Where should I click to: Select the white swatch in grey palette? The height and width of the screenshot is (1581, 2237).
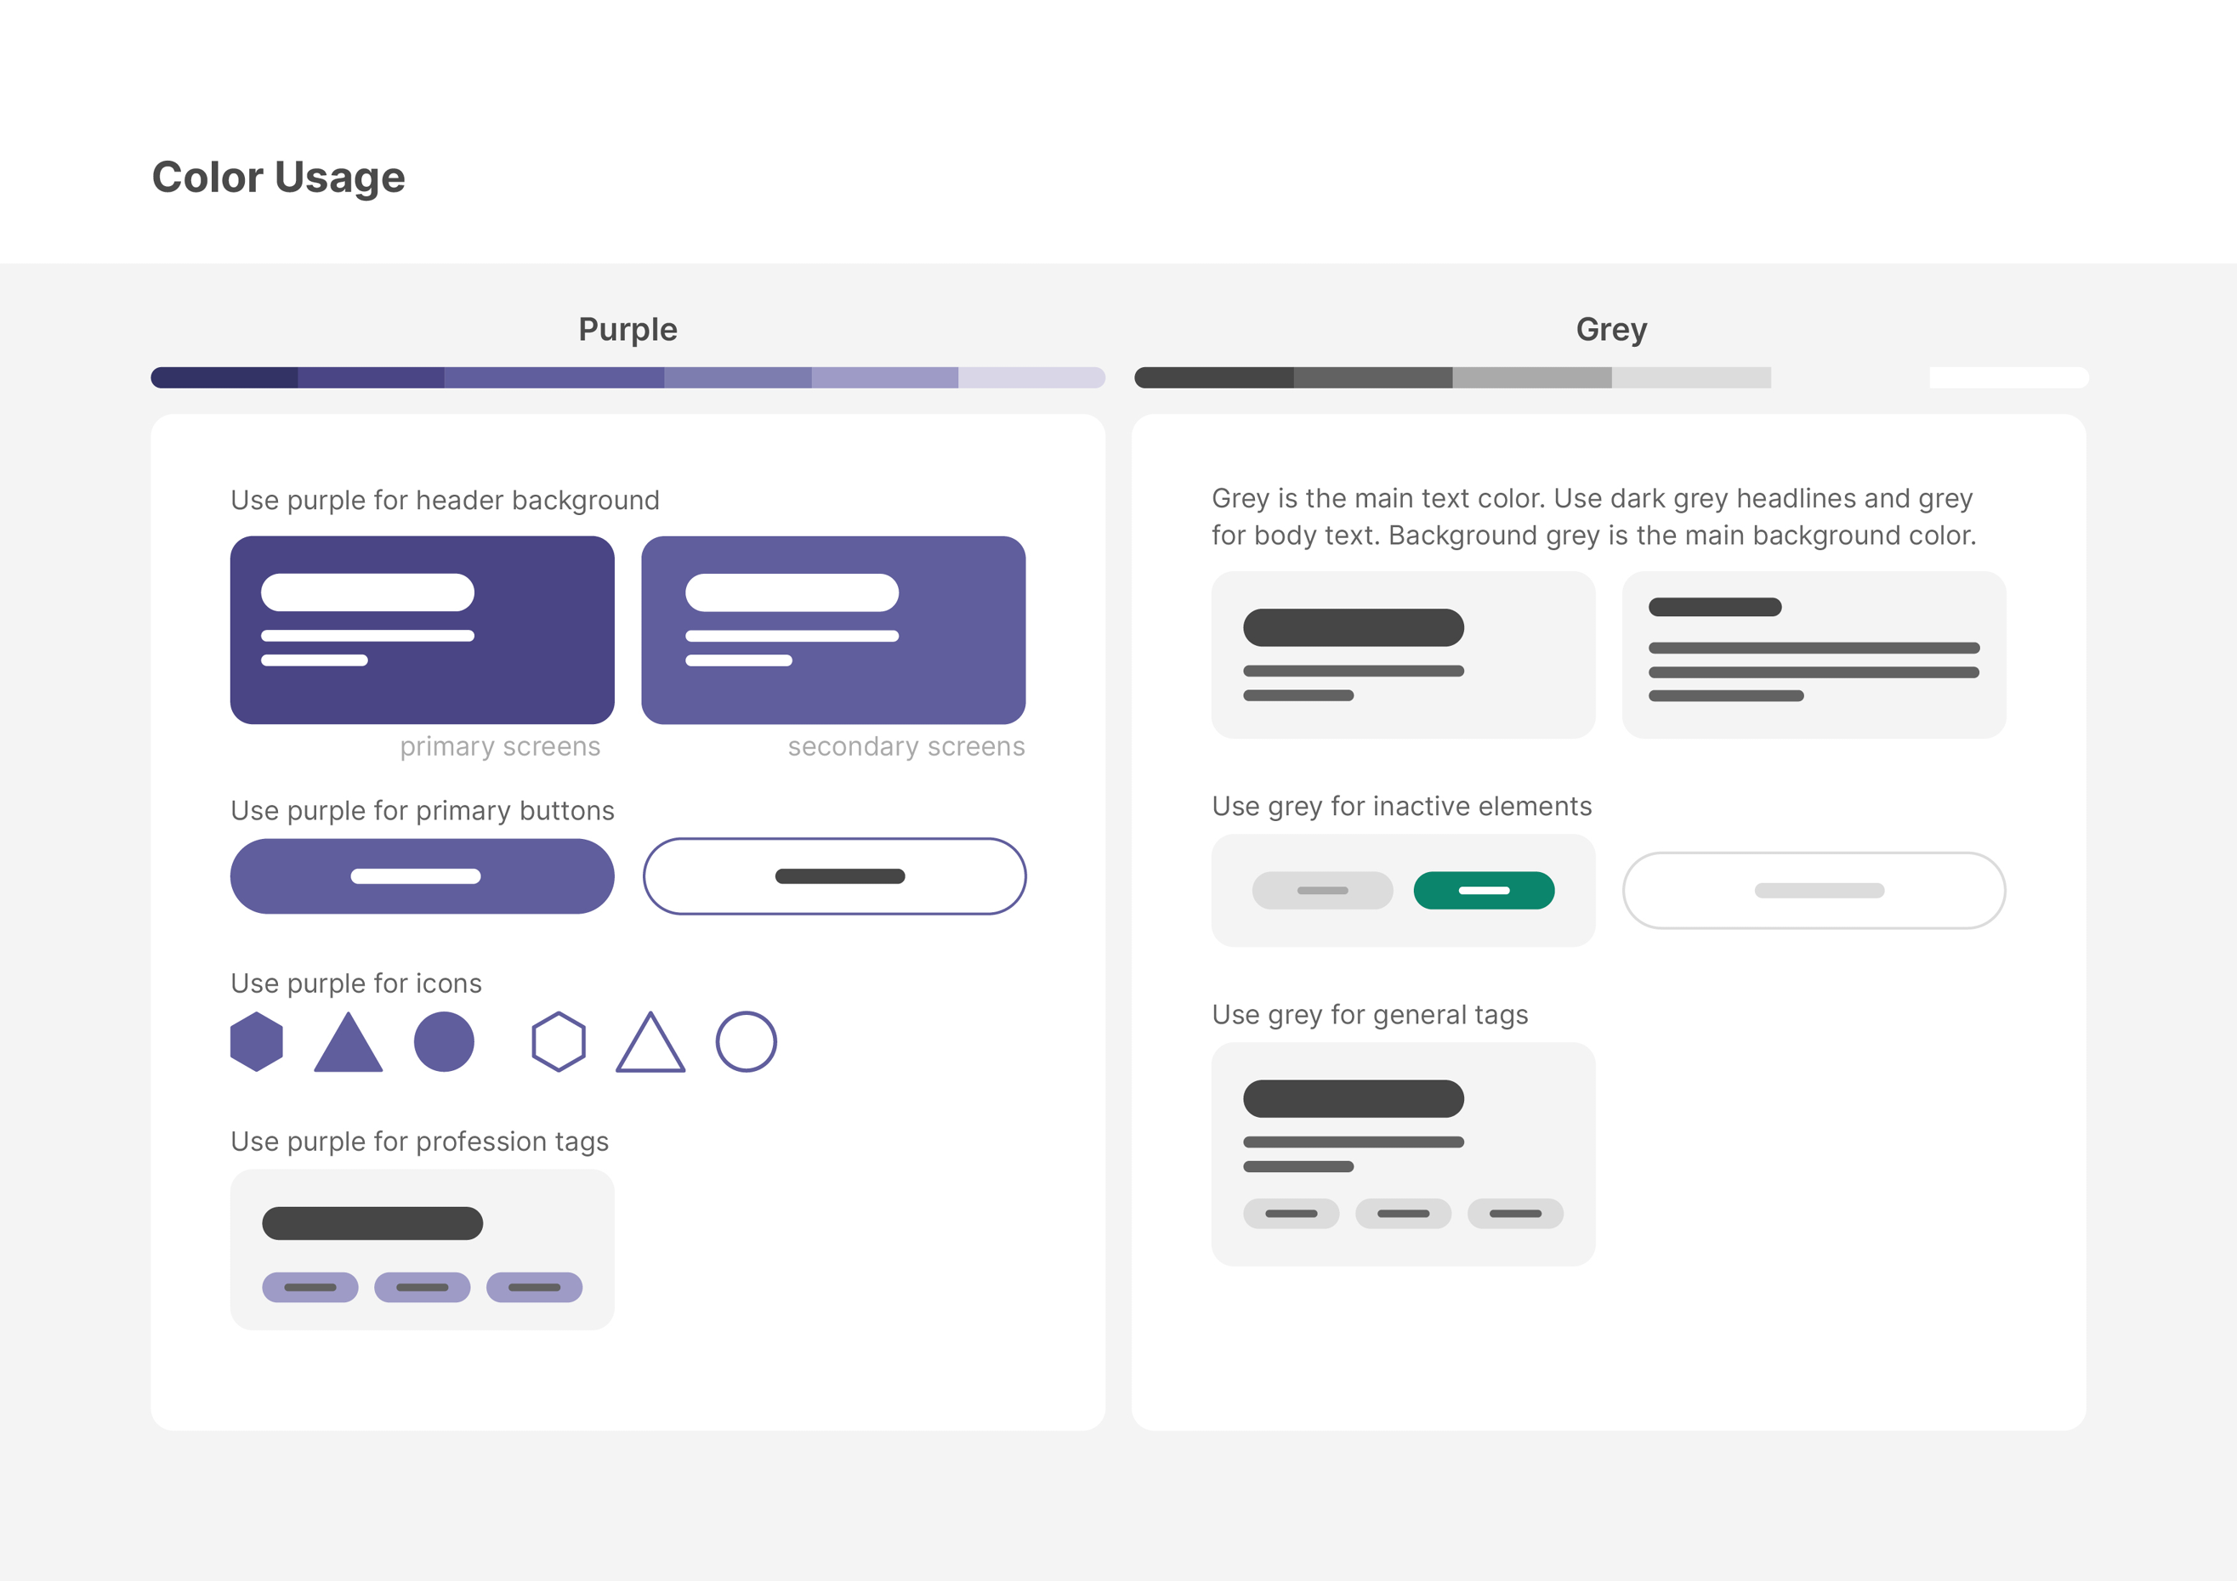[2008, 378]
